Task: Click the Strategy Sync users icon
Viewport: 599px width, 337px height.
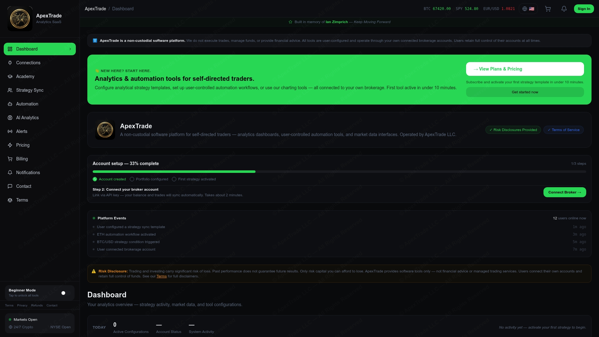Action: [x=10, y=90]
